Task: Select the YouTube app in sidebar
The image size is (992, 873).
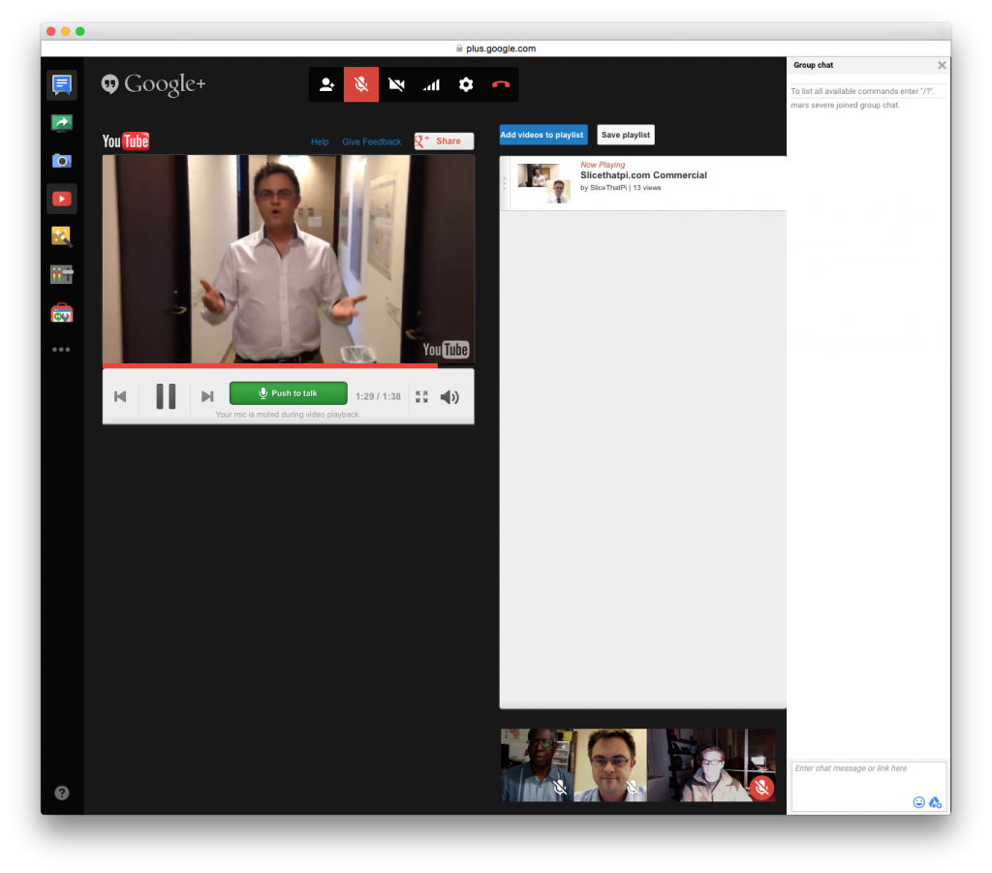Action: coord(61,199)
